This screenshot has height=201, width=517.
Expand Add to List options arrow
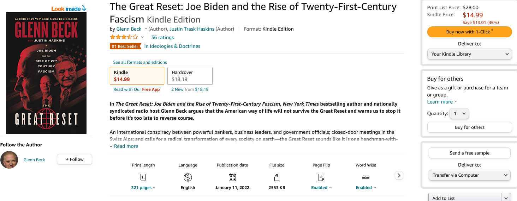coord(507,198)
